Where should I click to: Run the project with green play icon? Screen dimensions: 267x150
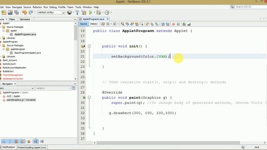[91, 12]
